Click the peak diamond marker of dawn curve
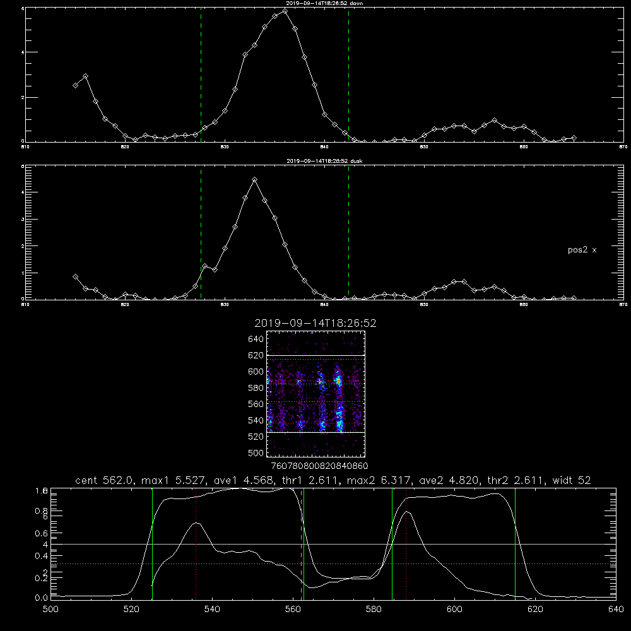Screen dimensions: 631x631 [285, 11]
